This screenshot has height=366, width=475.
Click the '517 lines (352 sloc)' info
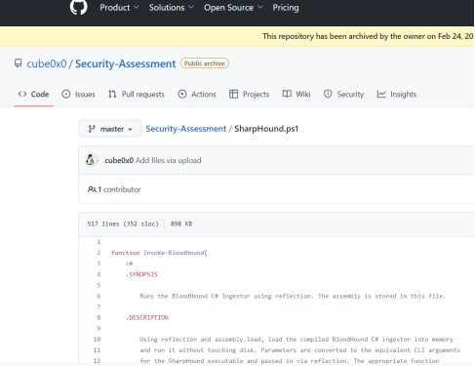pyautogui.click(x=123, y=224)
